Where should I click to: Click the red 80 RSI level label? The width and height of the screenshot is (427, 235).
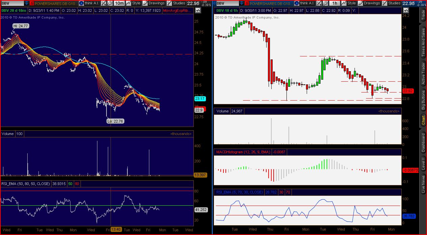[x=77, y=184]
